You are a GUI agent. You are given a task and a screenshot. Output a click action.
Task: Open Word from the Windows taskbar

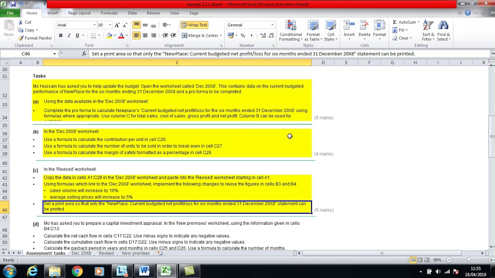pos(144,271)
